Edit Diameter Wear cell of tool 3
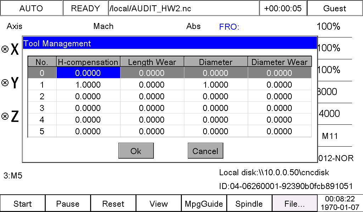The width and height of the screenshot is (363, 212). pos(280,108)
